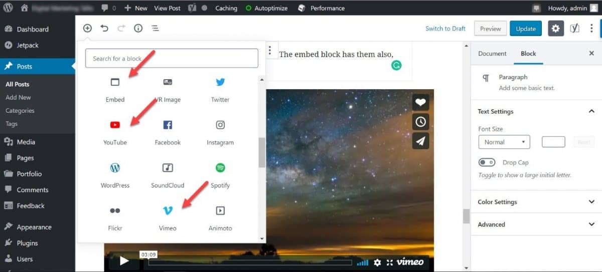602x272 pixels.
Task: Click the WordPress logo in admin bar
Action: pos(8,8)
